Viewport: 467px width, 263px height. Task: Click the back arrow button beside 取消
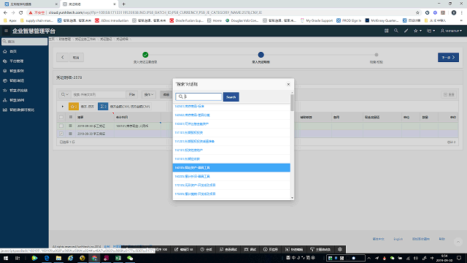63,57
